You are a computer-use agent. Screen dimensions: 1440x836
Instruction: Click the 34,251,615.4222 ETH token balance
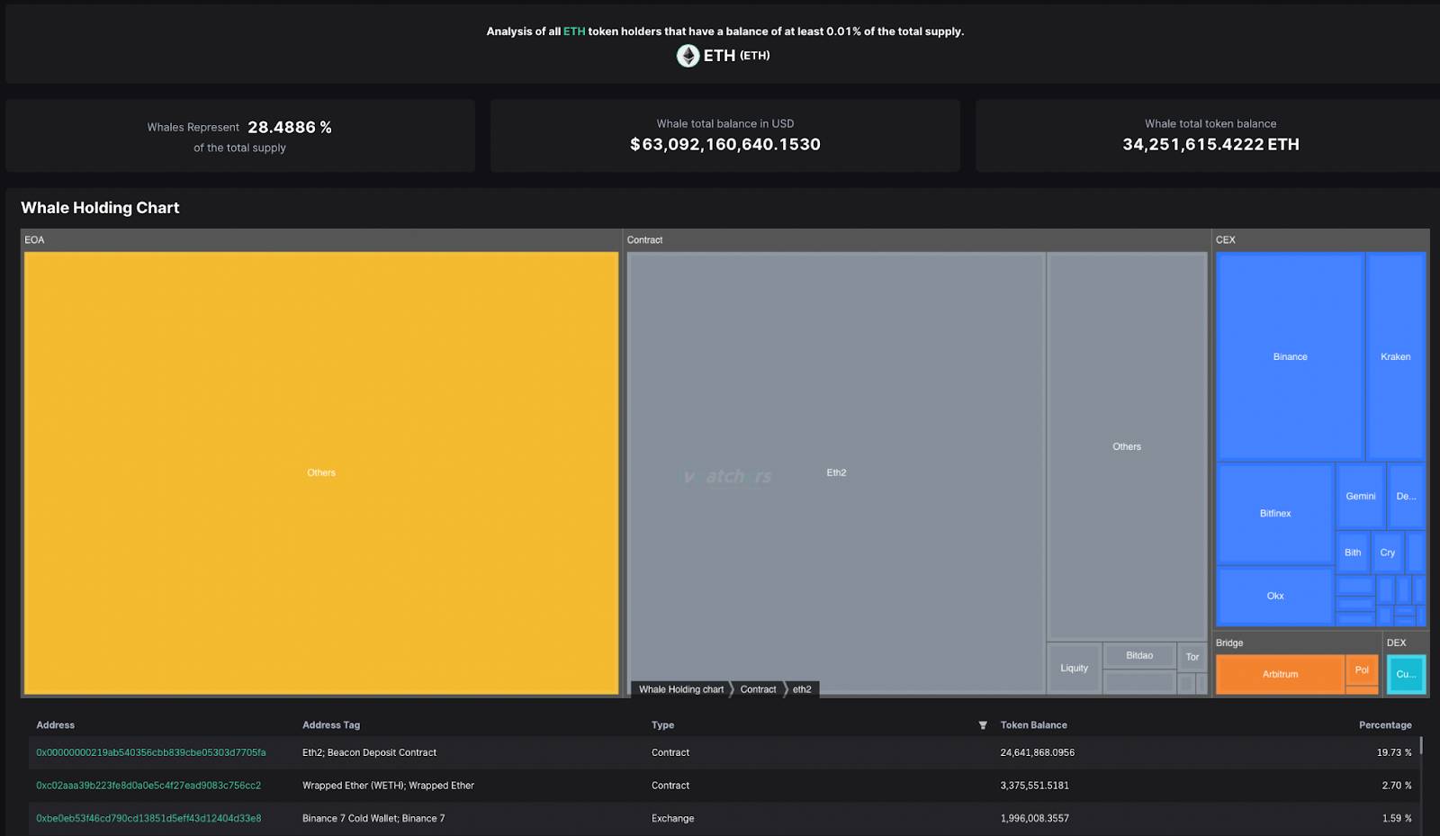pos(1210,144)
